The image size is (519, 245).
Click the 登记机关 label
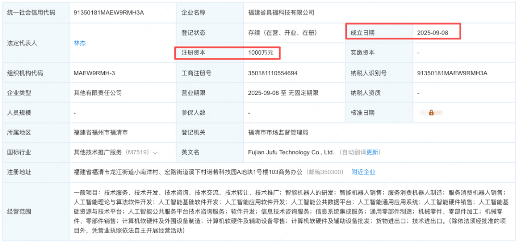click(x=194, y=133)
